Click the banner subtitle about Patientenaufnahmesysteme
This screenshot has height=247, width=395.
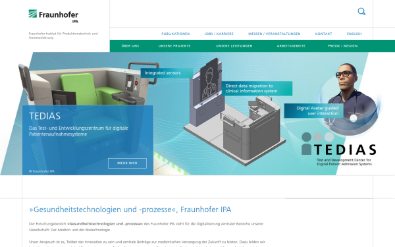click(78, 131)
